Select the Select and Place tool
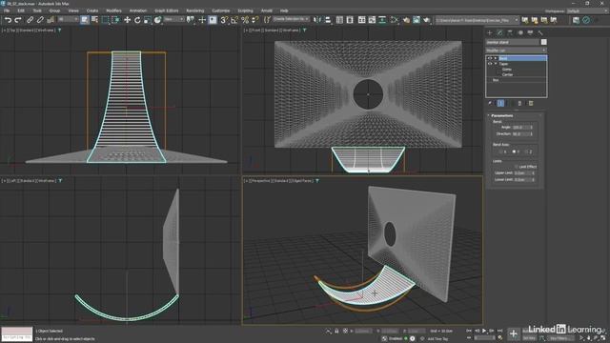The height and width of the screenshot is (343, 610). pos(157,20)
